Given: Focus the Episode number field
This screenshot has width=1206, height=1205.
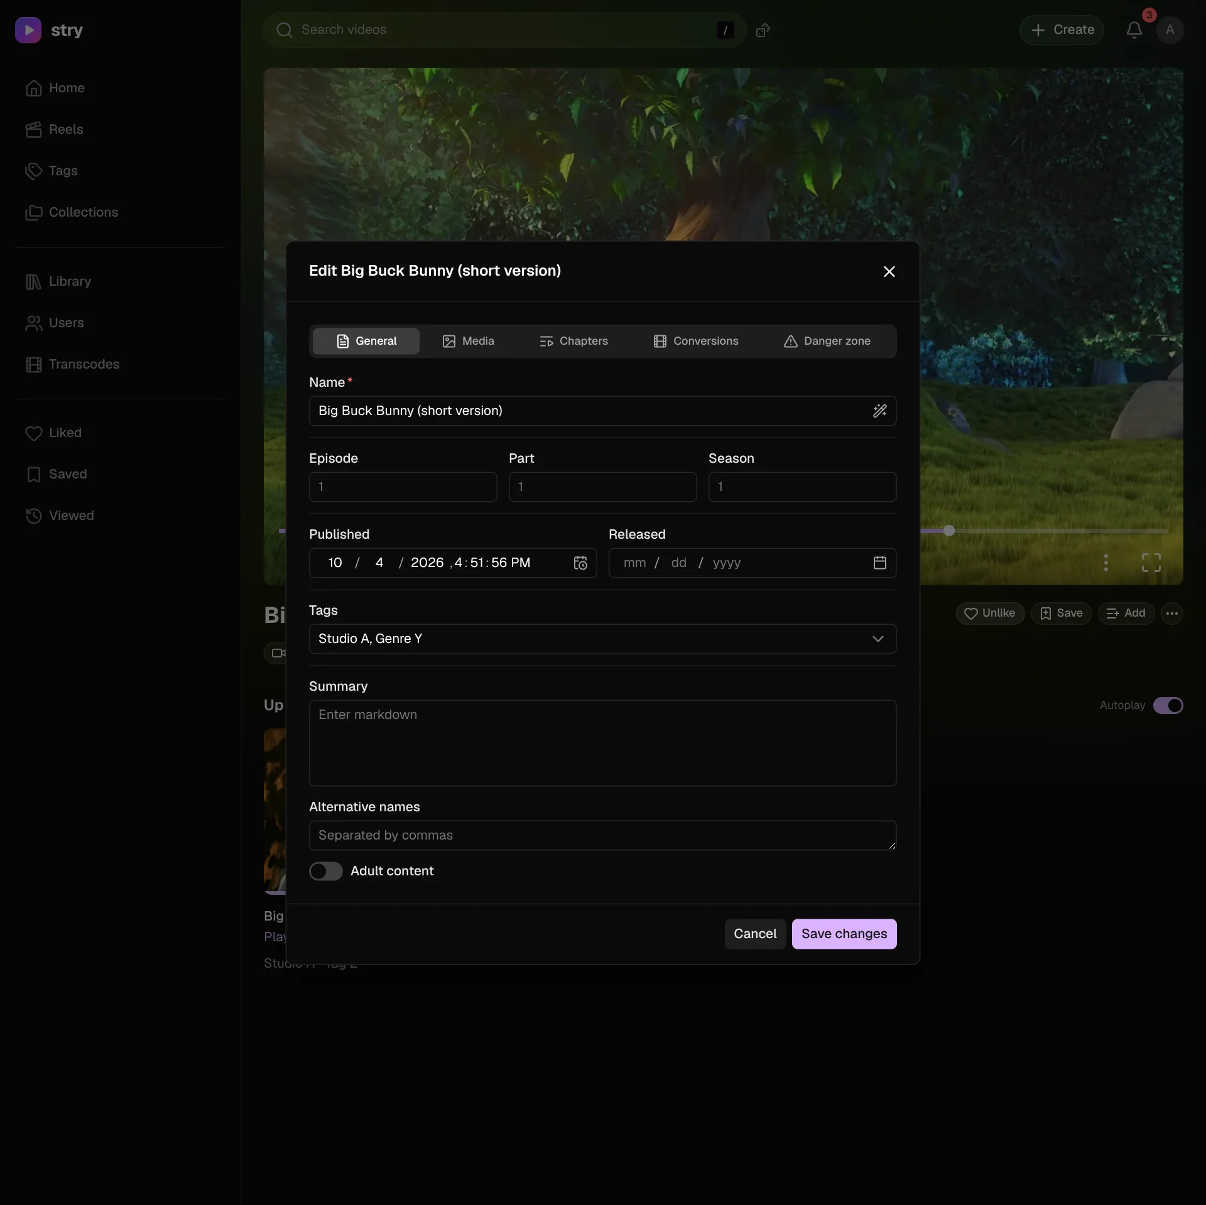Looking at the screenshot, I should 403,487.
